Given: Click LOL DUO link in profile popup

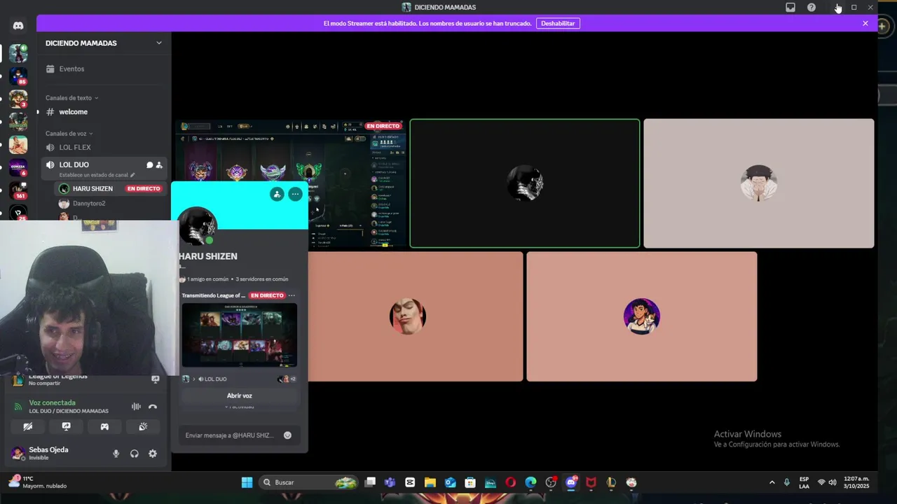Looking at the screenshot, I should click(x=215, y=379).
